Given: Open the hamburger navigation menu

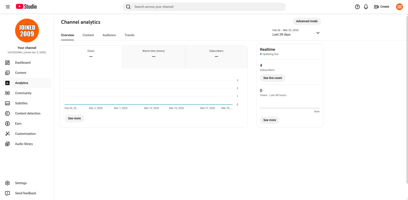Looking at the screenshot, I should [8, 7].
